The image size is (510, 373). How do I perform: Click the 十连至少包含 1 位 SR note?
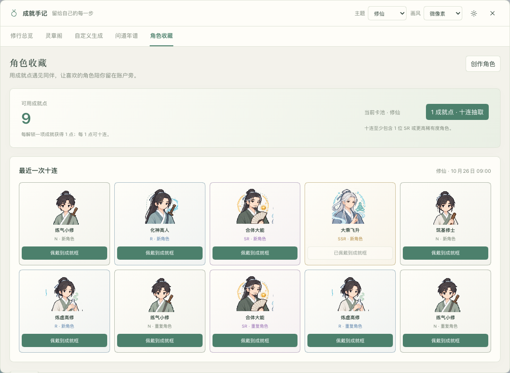coord(408,128)
